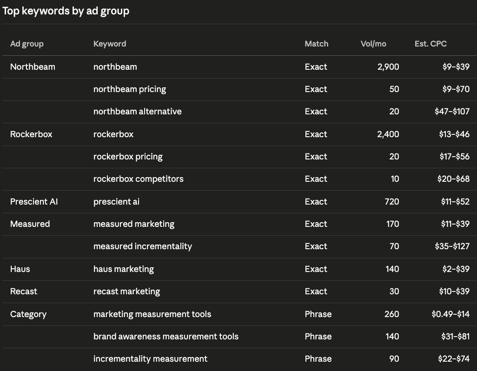
Task: Select the 'rockerbox competitors' keyword
Action: click(x=138, y=179)
